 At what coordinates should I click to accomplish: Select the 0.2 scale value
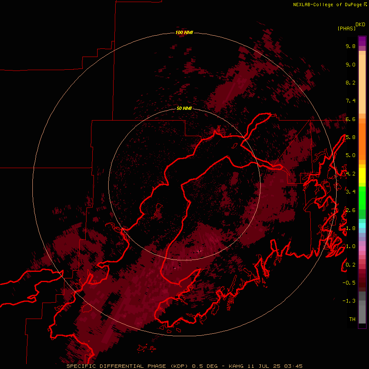[351, 265]
